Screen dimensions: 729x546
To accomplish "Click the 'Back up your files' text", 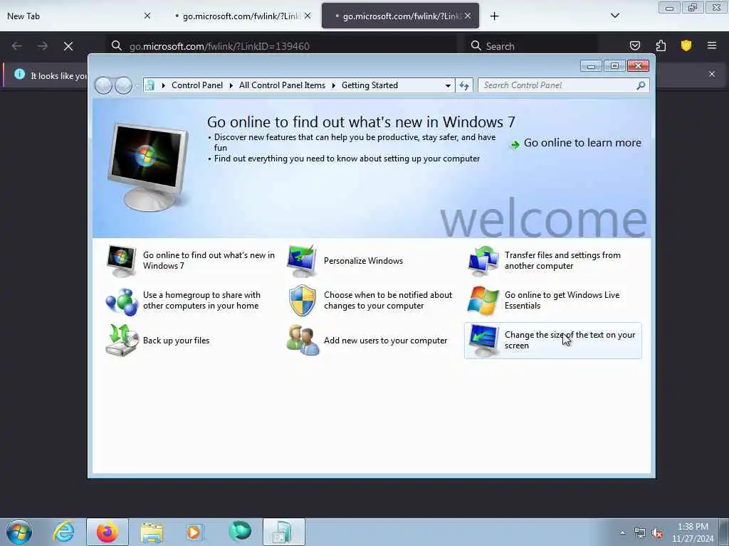I will tap(177, 341).
